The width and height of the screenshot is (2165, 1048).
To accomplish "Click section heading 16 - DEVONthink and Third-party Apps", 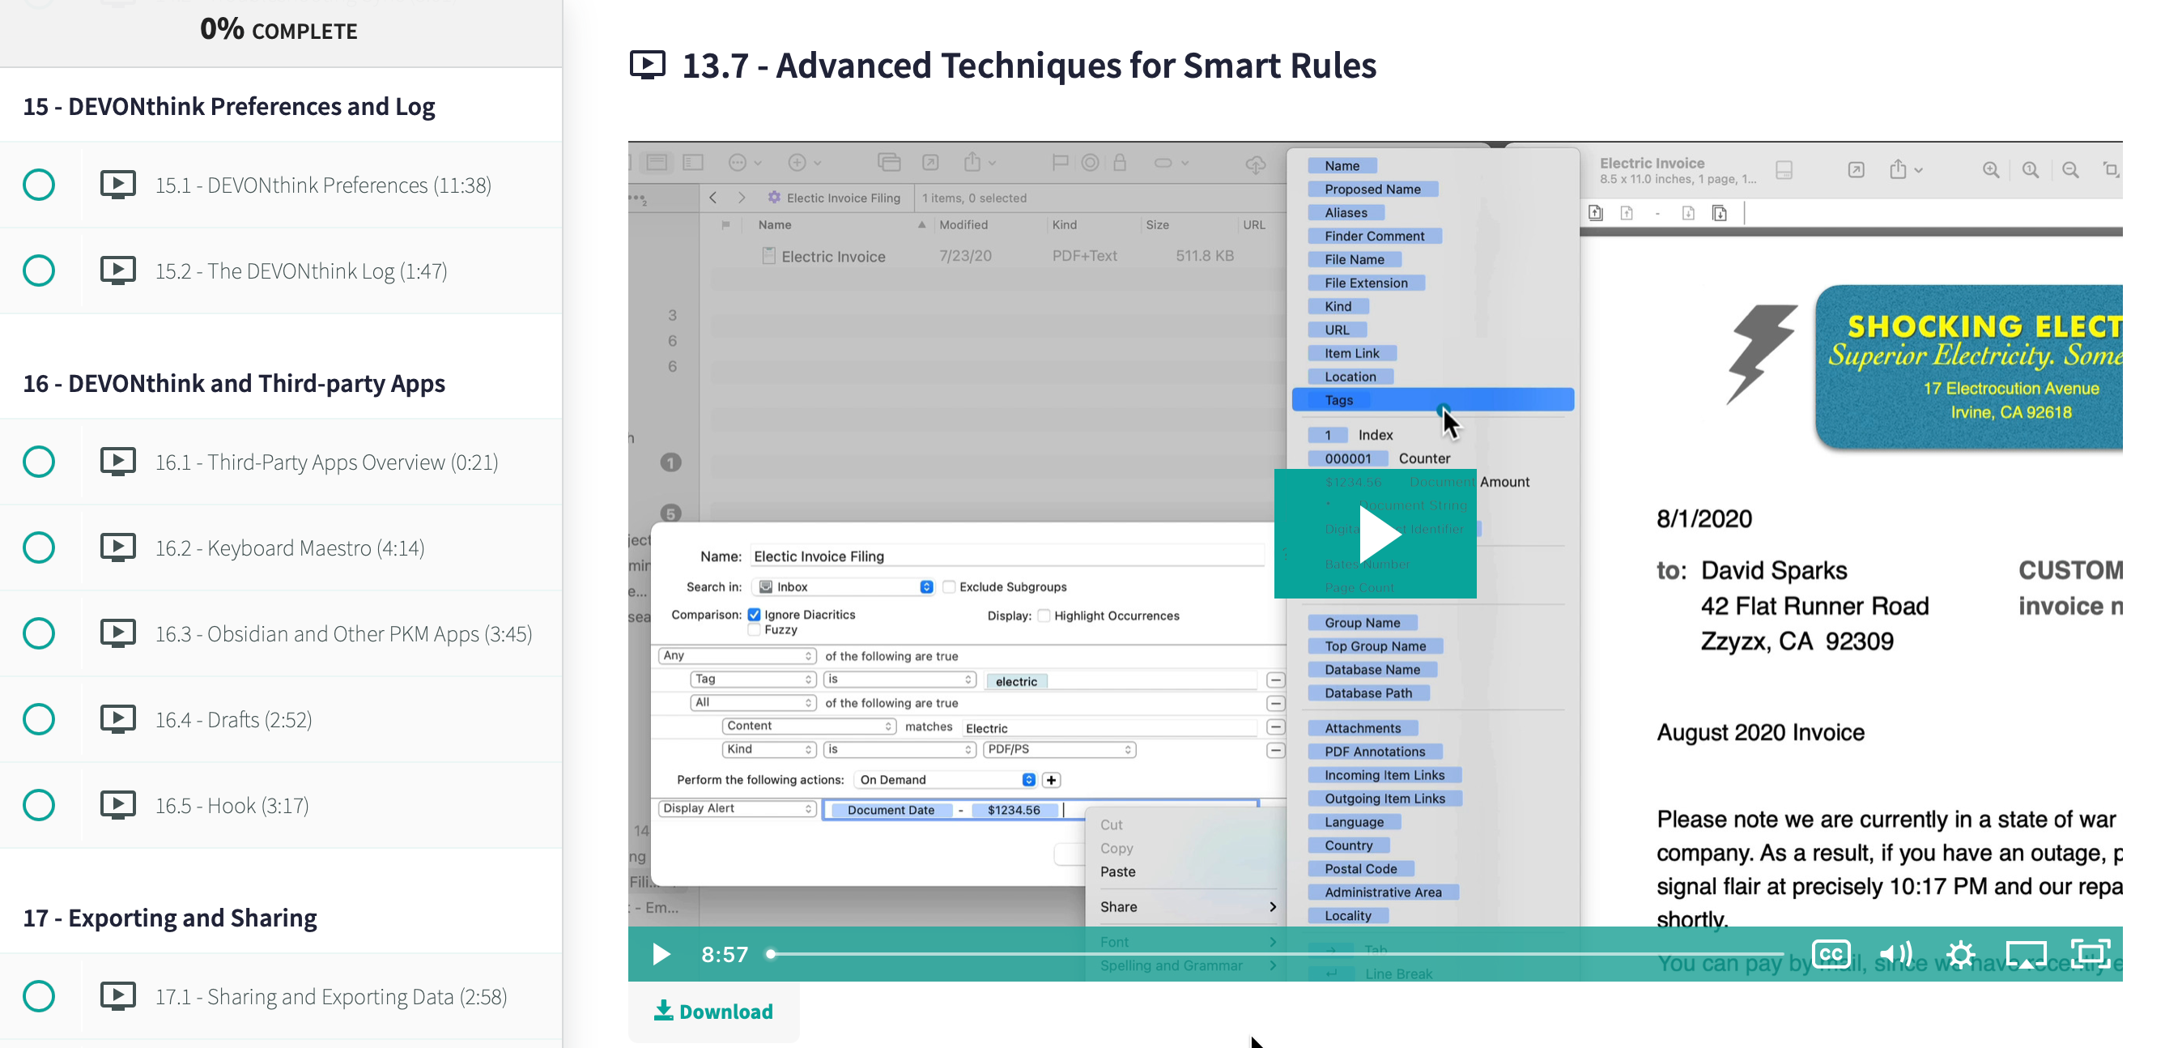I will [234, 383].
